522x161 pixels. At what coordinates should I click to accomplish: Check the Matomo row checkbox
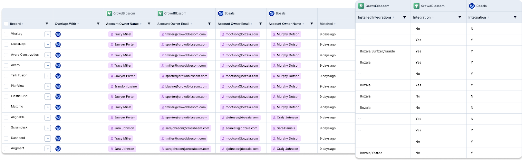[6, 107]
